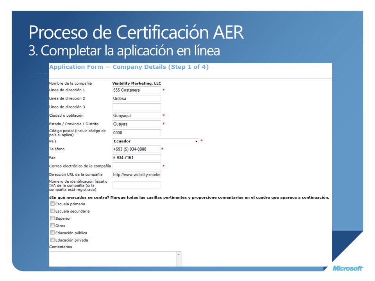
Task: Focus the Correo electrónico de la compañía field
Action: click(x=137, y=166)
